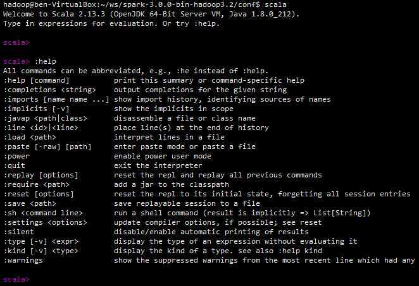Click the :load <path> command entry
This screenshot has height=286, width=419.
point(30,137)
